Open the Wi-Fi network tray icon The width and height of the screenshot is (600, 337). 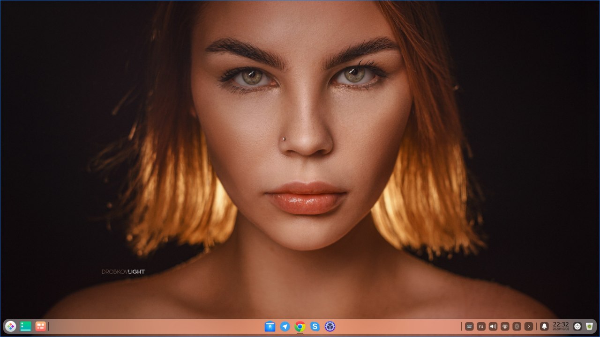point(505,326)
